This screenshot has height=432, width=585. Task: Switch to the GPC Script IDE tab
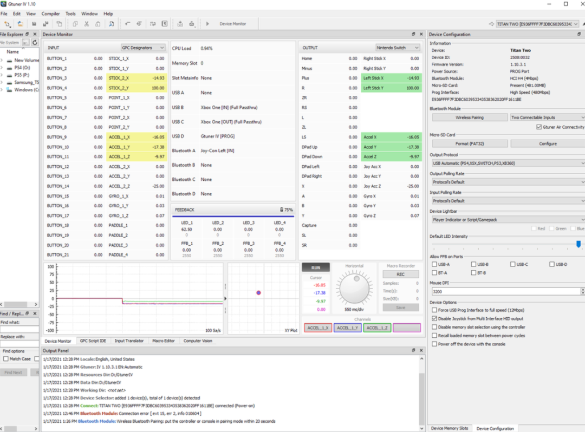coord(93,341)
